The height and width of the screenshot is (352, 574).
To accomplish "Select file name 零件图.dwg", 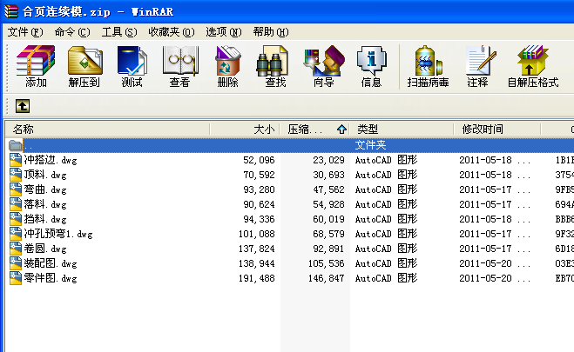I will click(x=51, y=278).
